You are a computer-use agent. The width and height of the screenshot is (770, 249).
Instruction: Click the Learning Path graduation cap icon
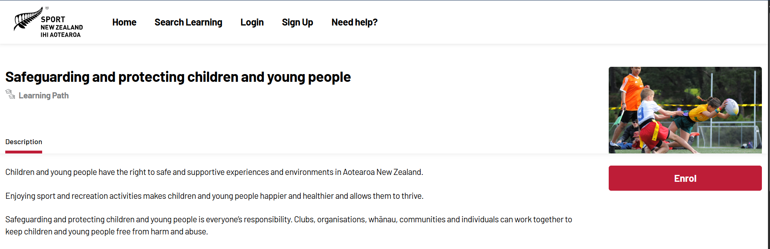point(10,94)
